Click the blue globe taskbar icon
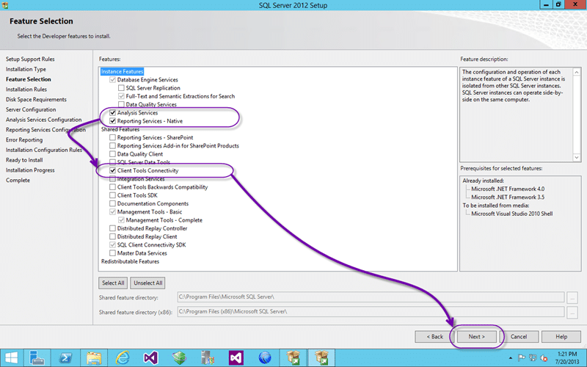 pyautogui.click(x=265, y=357)
